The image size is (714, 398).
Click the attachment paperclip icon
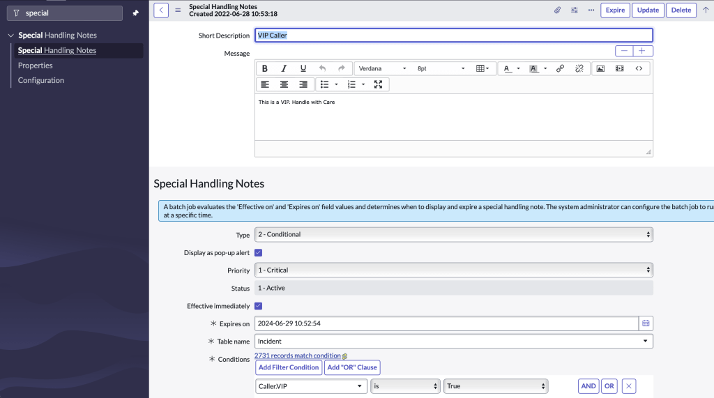pyautogui.click(x=557, y=10)
